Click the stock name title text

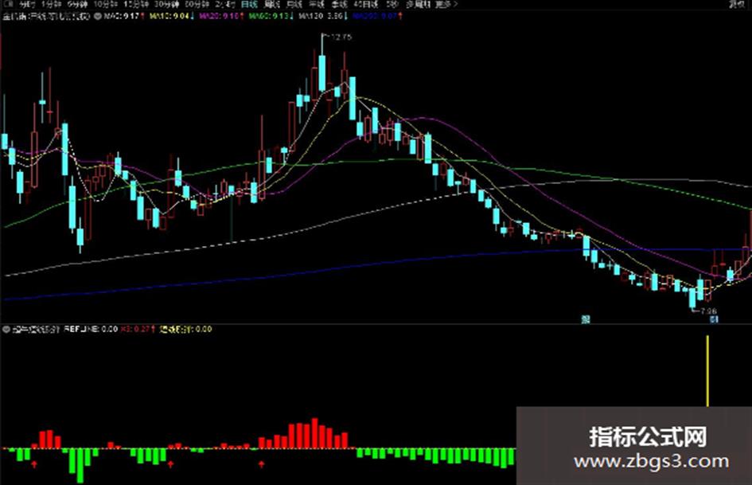pyautogui.click(x=46, y=17)
